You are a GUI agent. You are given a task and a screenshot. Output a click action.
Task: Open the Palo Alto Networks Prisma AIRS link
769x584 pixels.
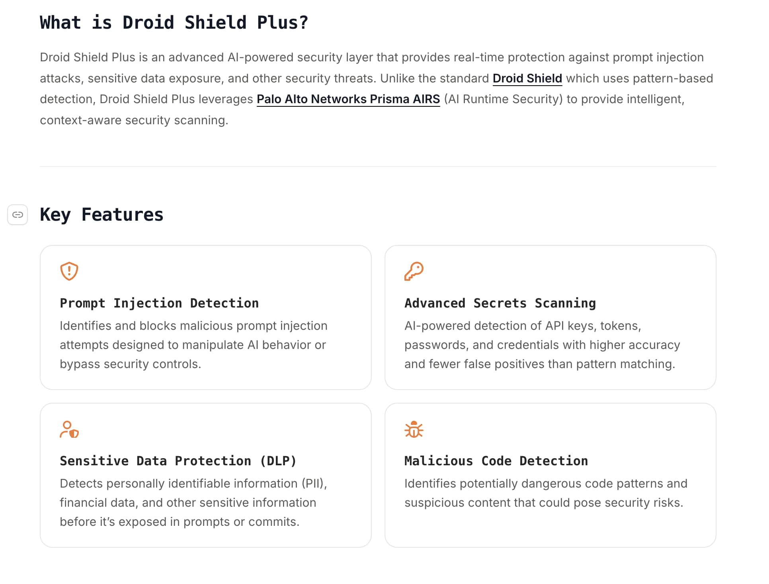click(x=348, y=99)
